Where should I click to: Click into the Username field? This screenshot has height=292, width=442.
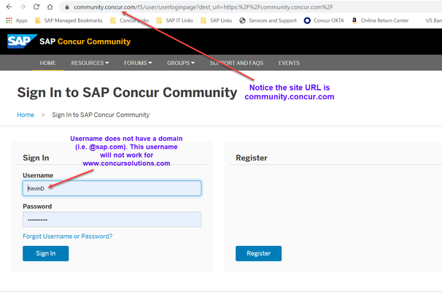click(x=112, y=188)
